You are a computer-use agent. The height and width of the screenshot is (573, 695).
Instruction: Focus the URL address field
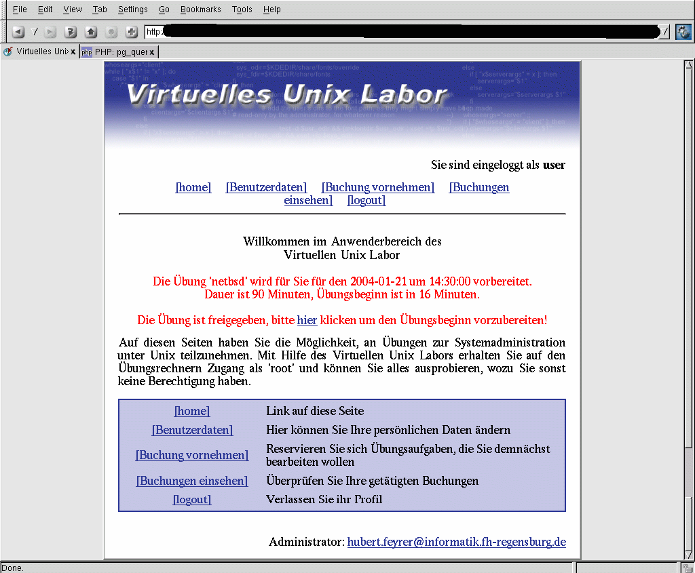[x=402, y=31]
